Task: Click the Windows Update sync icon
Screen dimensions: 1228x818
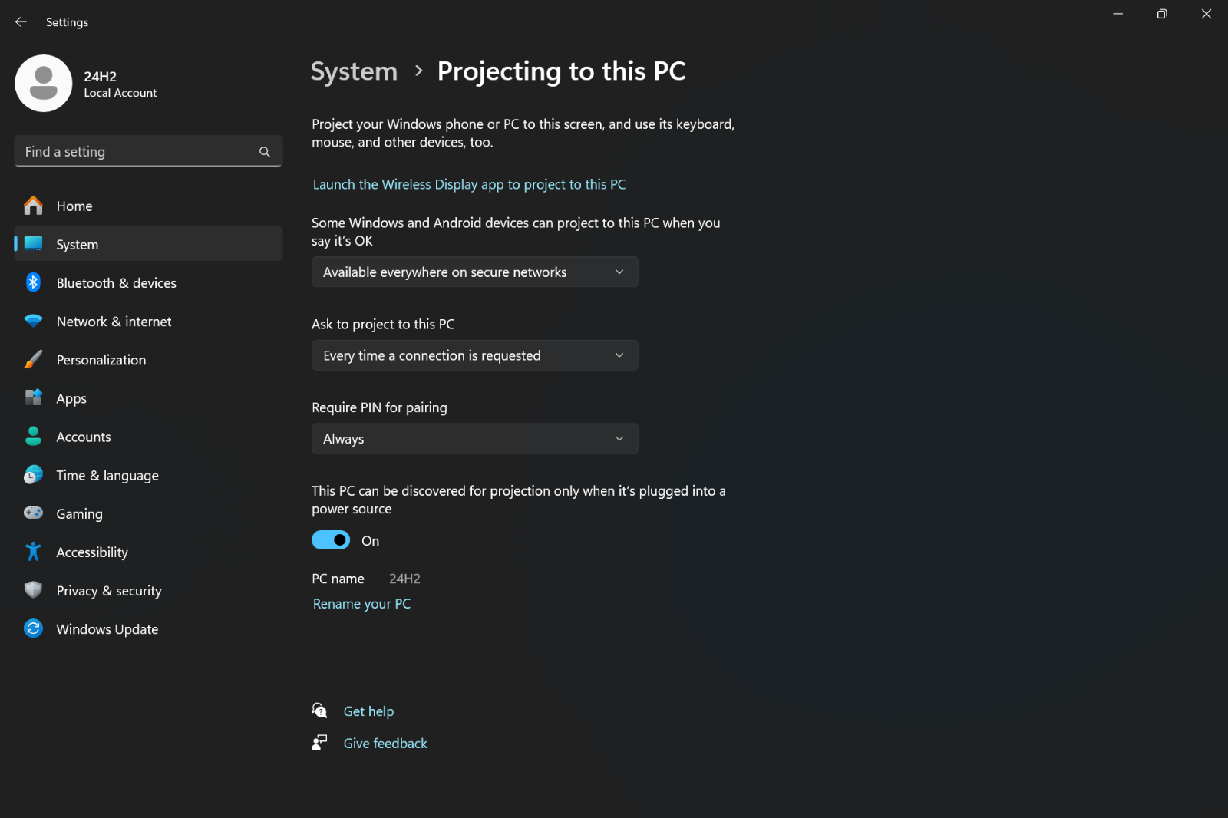Action: coord(33,628)
